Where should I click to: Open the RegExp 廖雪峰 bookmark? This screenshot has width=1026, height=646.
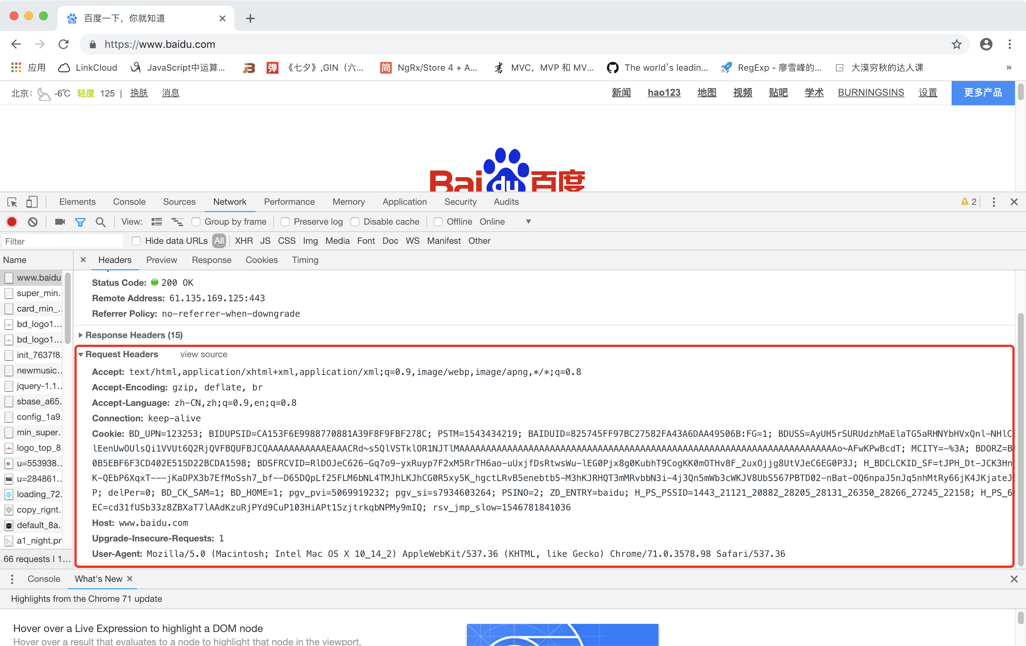tap(771, 67)
